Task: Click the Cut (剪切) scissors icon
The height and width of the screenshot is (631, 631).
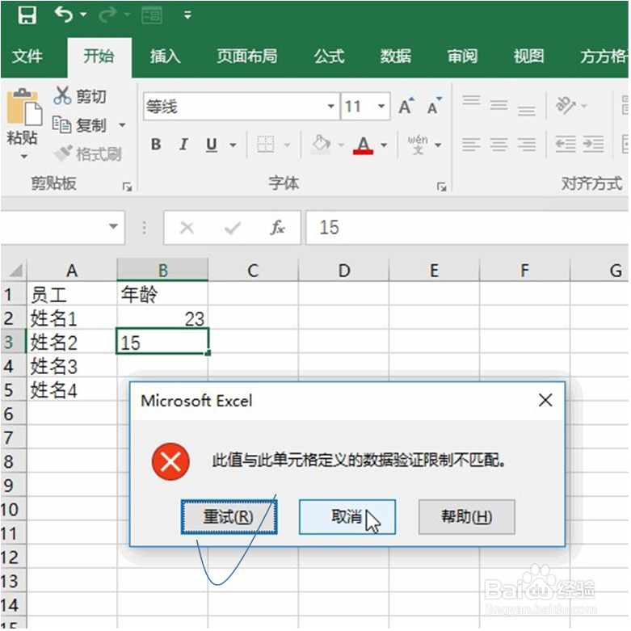Action: point(62,96)
